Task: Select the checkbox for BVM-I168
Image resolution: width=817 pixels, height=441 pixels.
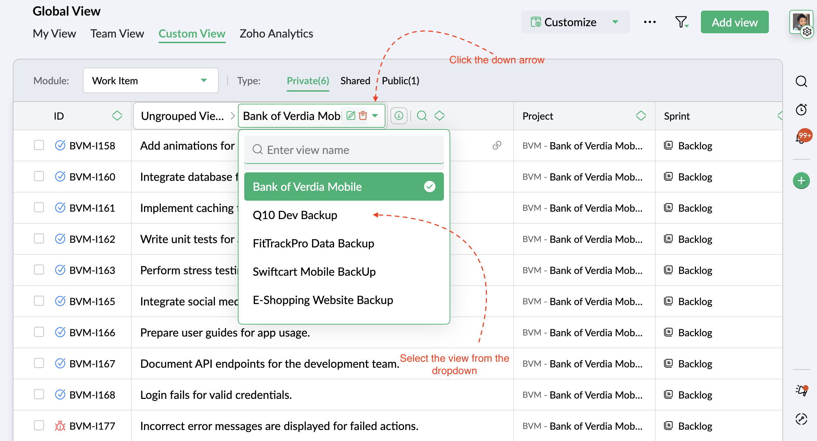Action: pyautogui.click(x=39, y=394)
